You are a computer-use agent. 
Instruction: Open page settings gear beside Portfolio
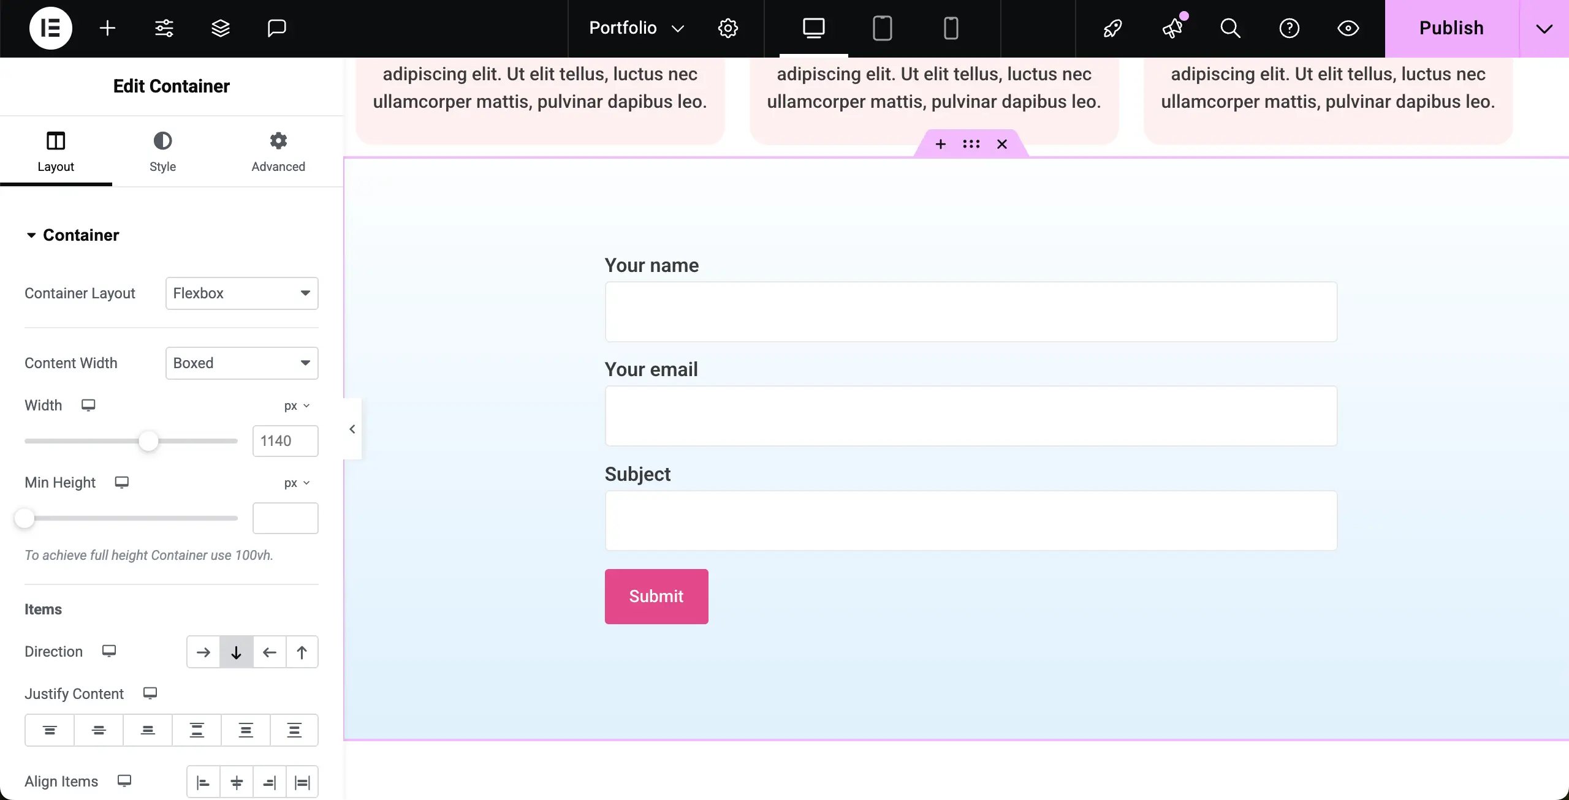pos(728,28)
